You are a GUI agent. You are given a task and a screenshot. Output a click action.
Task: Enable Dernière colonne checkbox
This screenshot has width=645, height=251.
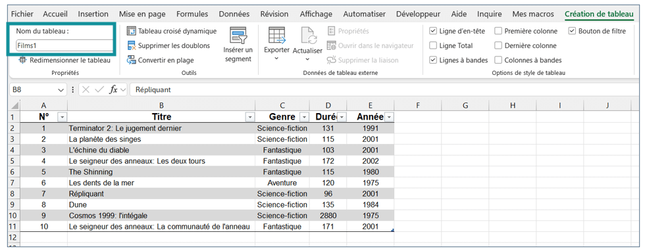[x=498, y=45]
